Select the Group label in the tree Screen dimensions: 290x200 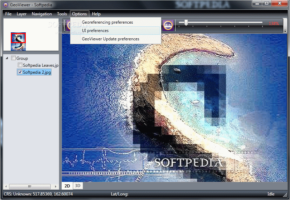coord(22,58)
